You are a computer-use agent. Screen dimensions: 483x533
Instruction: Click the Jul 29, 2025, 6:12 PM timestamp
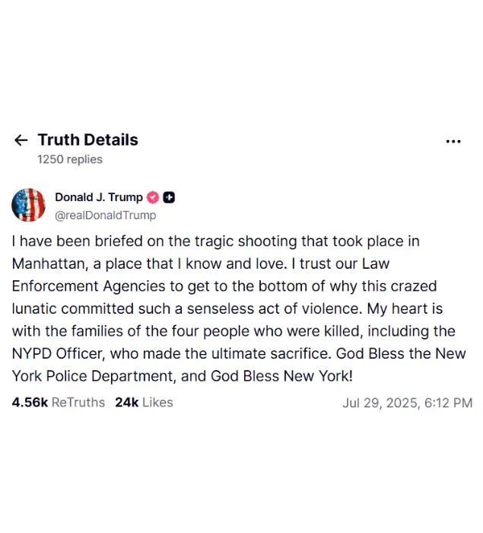click(x=407, y=403)
